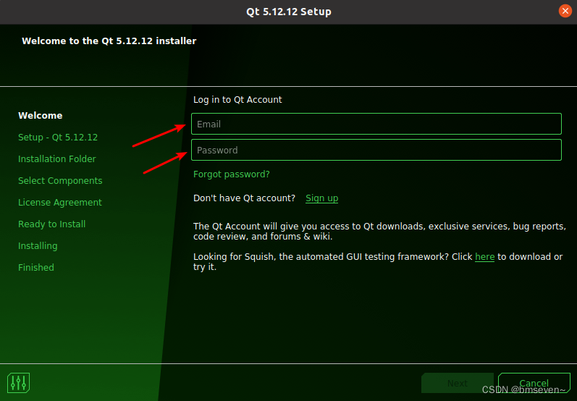The image size is (577, 401).
Task: Select the Select Components step
Action: click(60, 181)
